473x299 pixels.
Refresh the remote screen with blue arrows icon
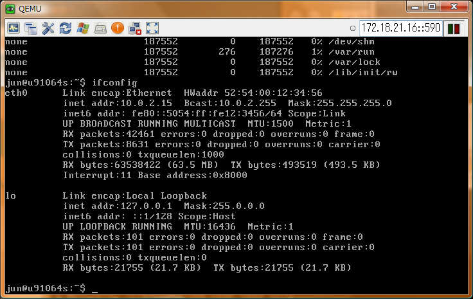click(65, 28)
